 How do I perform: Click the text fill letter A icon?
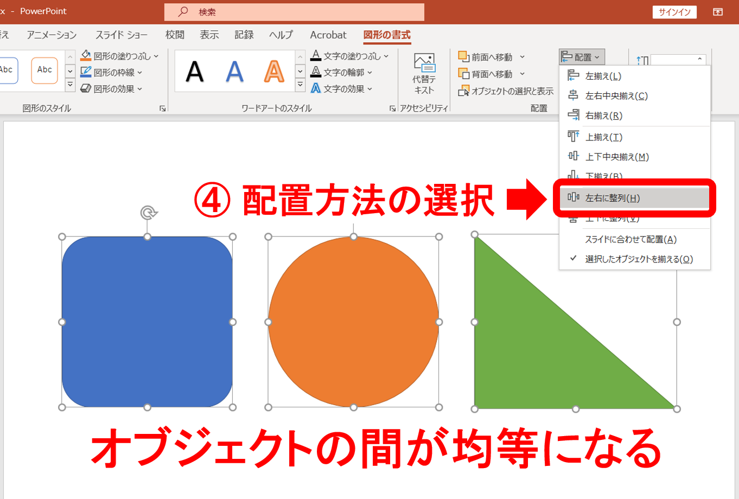(x=316, y=55)
